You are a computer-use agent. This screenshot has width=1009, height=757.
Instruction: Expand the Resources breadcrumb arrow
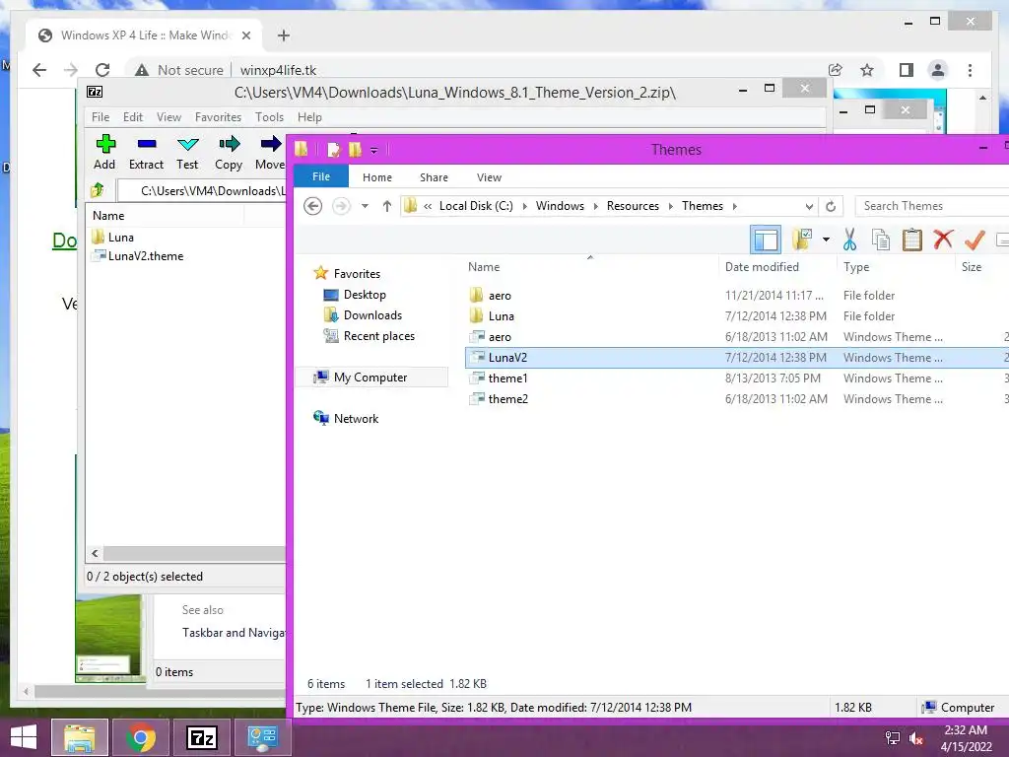[670, 206]
